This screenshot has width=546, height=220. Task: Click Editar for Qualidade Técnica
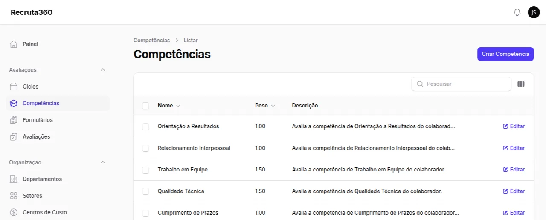[514, 191]
